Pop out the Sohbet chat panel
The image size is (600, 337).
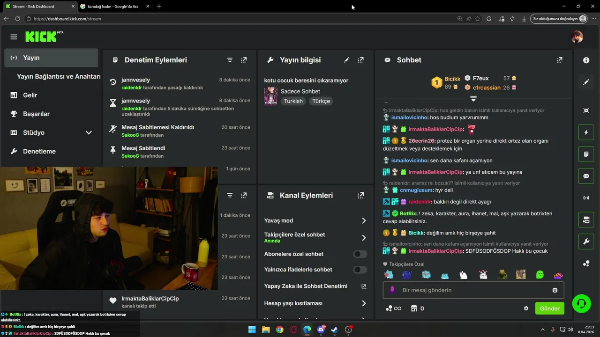click(x=559, y=60)
